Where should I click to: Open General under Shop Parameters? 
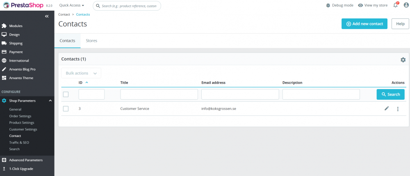coord(15,109)
